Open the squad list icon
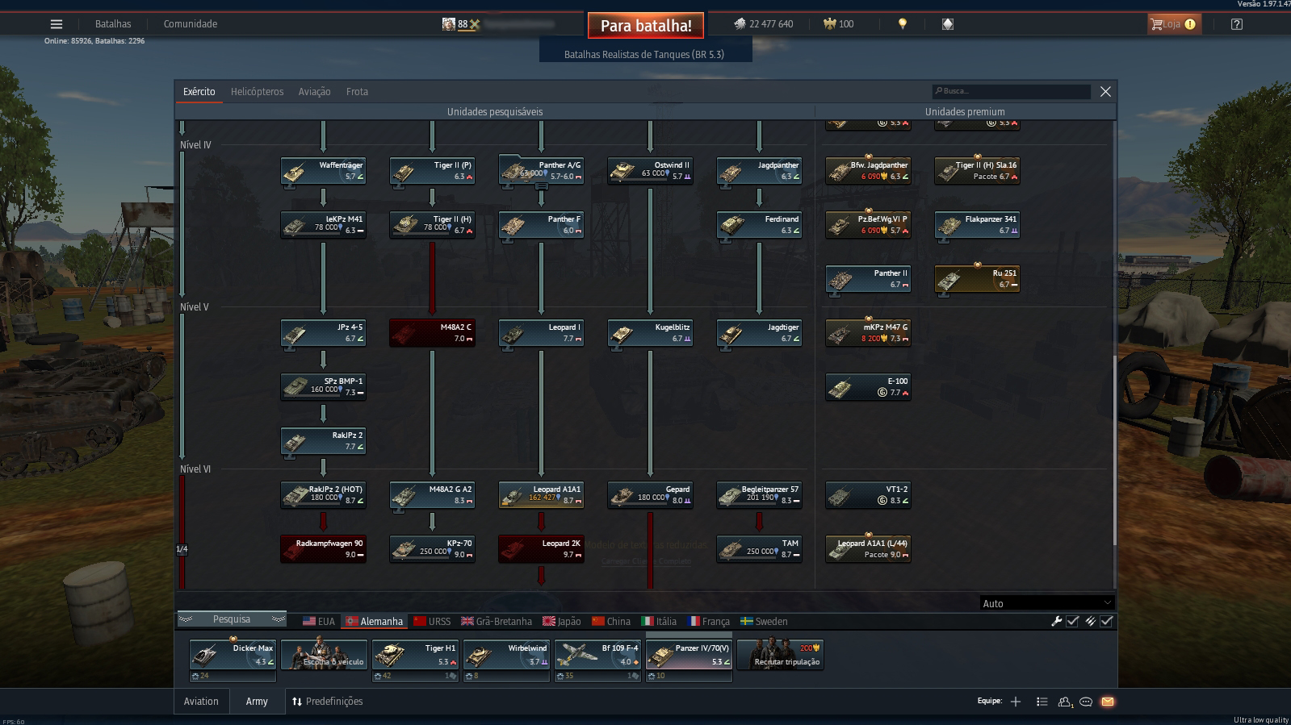 1042,702
